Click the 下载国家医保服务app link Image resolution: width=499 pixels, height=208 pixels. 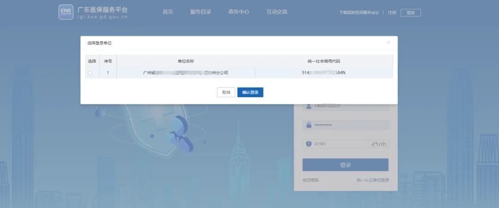(x=359, y=13)
